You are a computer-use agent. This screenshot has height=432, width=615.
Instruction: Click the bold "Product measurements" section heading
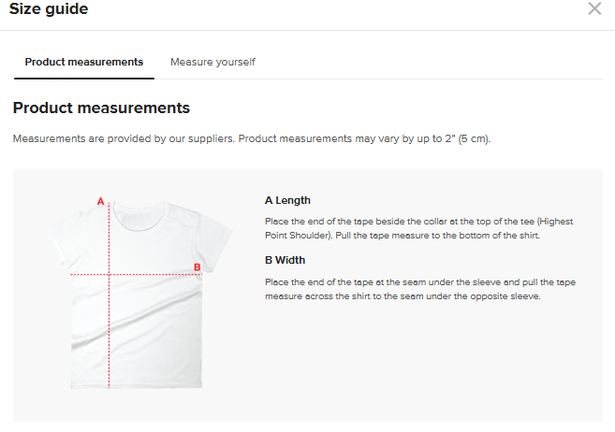click(101, 108)
